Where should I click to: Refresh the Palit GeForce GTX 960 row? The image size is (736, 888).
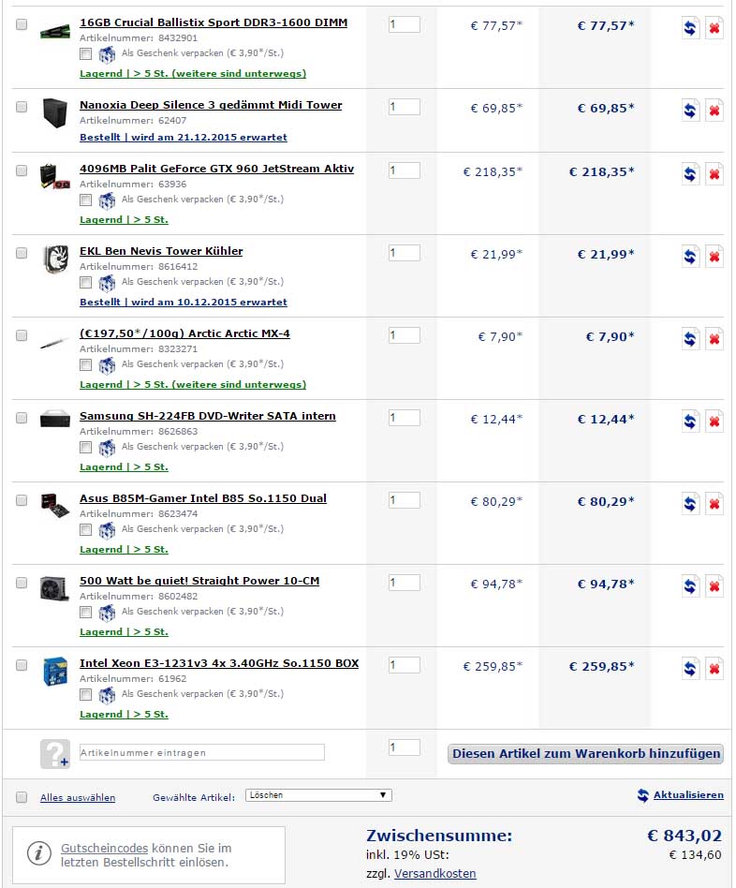tap(690, 173)
